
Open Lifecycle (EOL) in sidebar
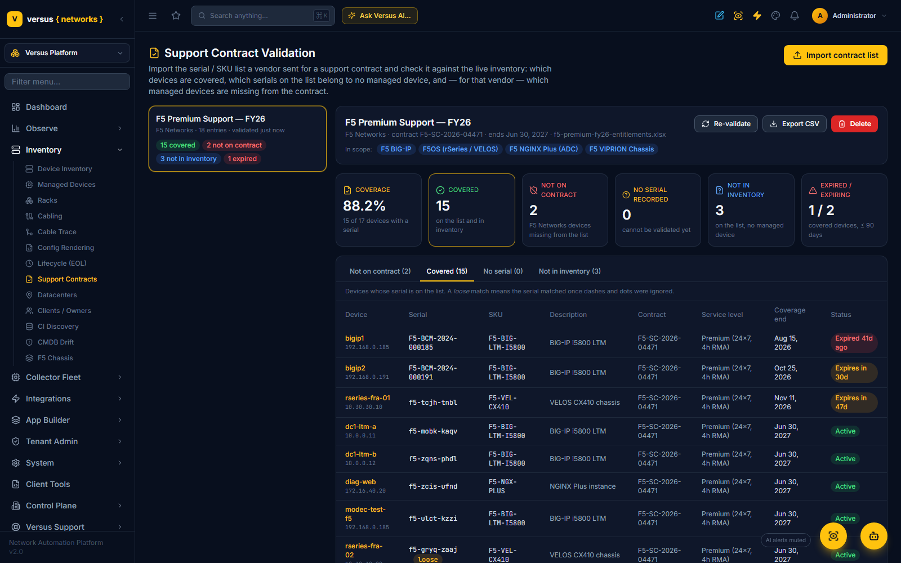click(62, 263)
